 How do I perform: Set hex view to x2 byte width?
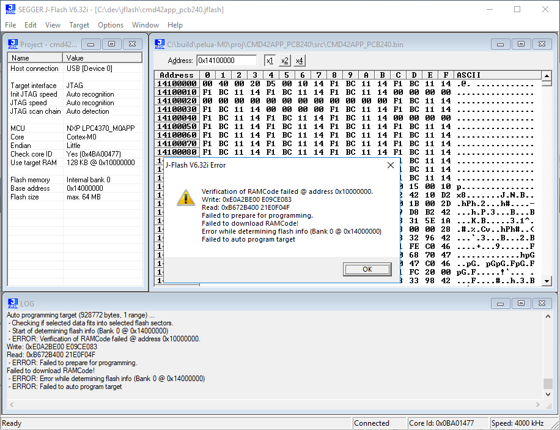pyautogui.click(x=285, y=61)
